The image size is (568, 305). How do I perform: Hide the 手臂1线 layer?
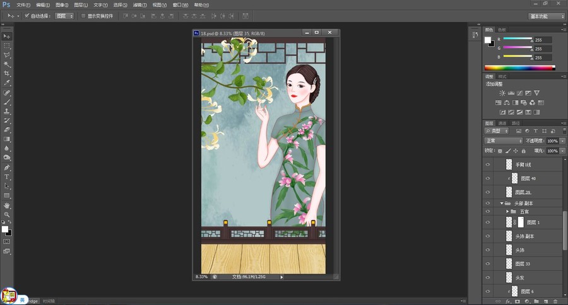pos(488,164)
